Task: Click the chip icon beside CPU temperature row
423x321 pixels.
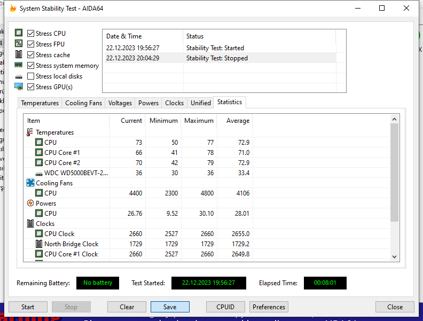Action: tap(39, 142)
